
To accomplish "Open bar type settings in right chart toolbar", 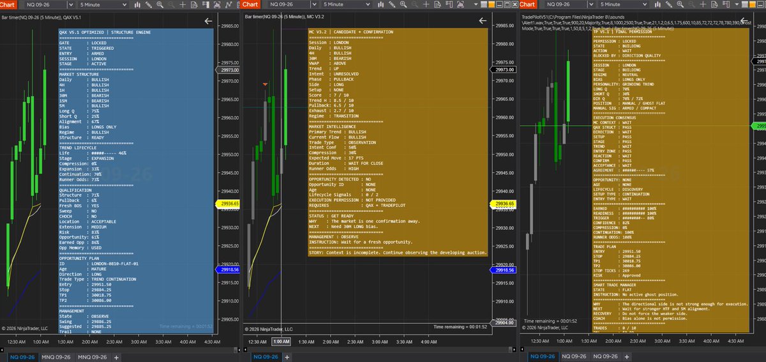I will pos(657,4).
